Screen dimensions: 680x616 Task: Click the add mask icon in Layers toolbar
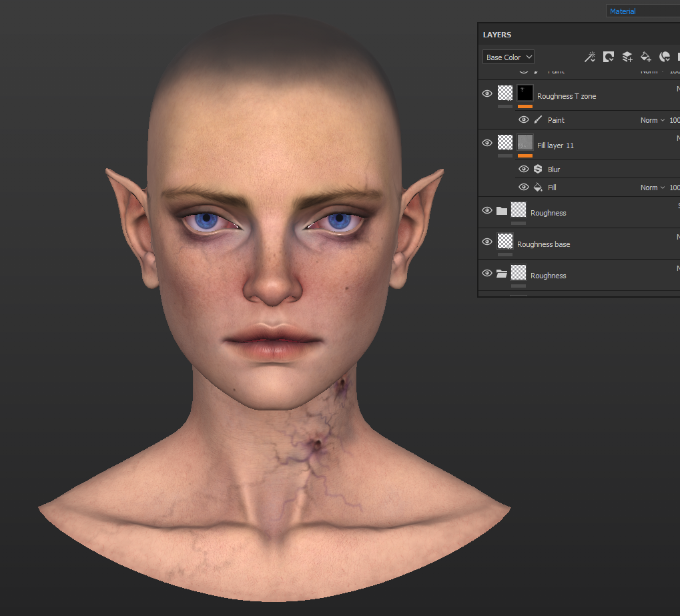click(x=609, y=57)
